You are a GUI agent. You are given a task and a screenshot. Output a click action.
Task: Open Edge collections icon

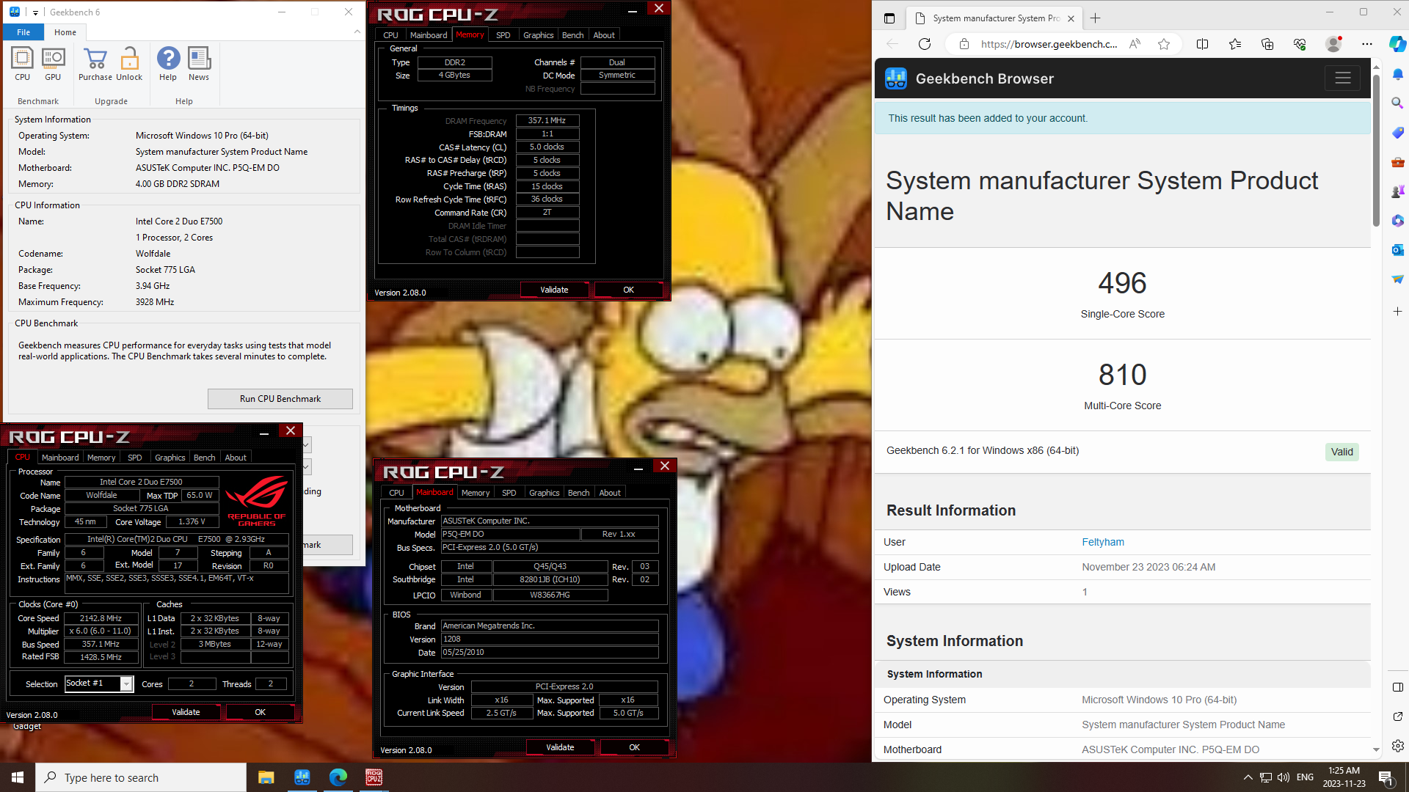1267,44
